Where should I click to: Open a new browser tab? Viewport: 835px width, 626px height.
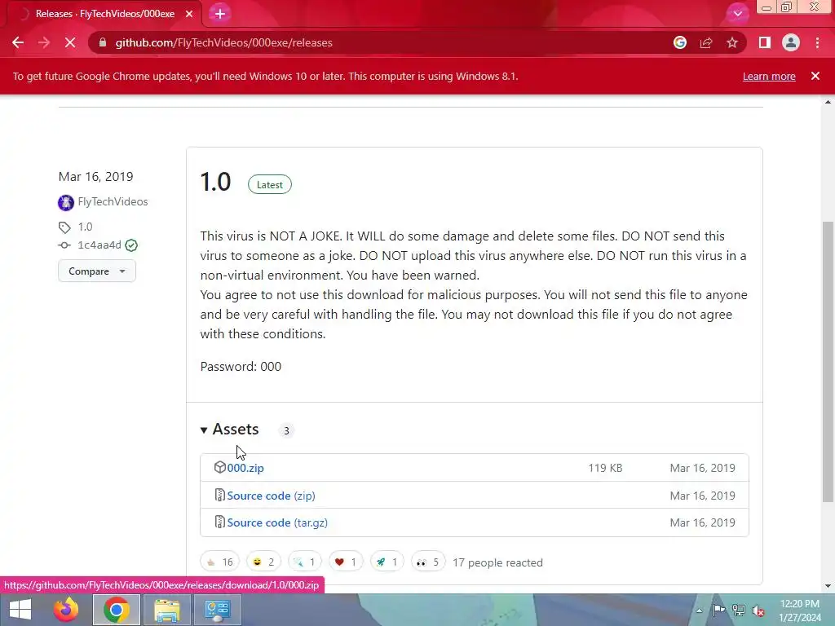(220, 14)
